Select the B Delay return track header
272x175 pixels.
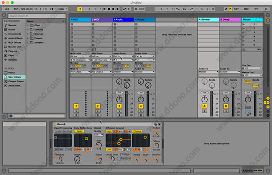(x=230, y=20)
